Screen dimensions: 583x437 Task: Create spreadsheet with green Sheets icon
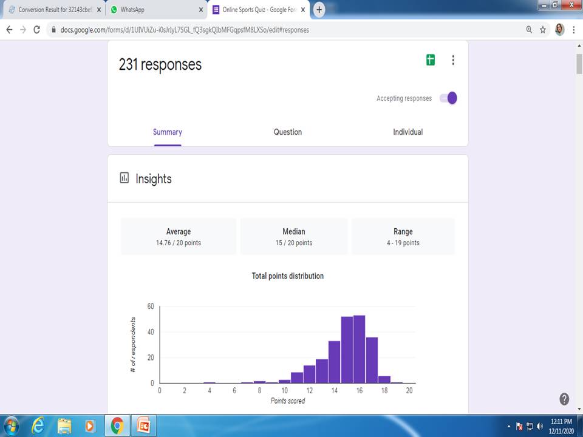tap(430, 60)
